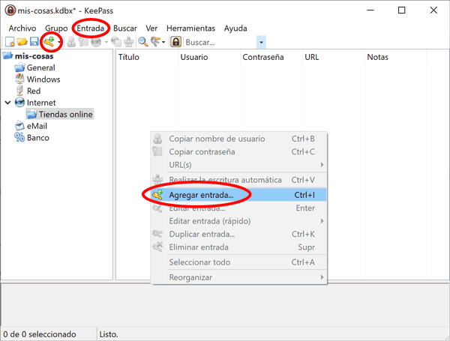Select the Red group in the tree
This screenshot has width=450, height=341.
point(34,91)
